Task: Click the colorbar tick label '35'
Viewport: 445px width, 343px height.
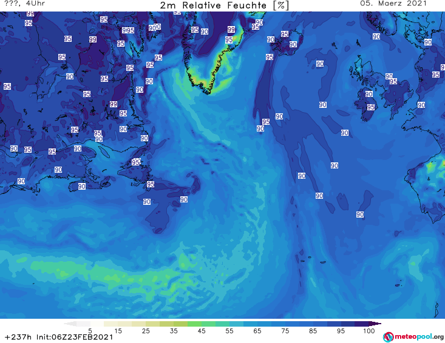Action: click(174, 331)
